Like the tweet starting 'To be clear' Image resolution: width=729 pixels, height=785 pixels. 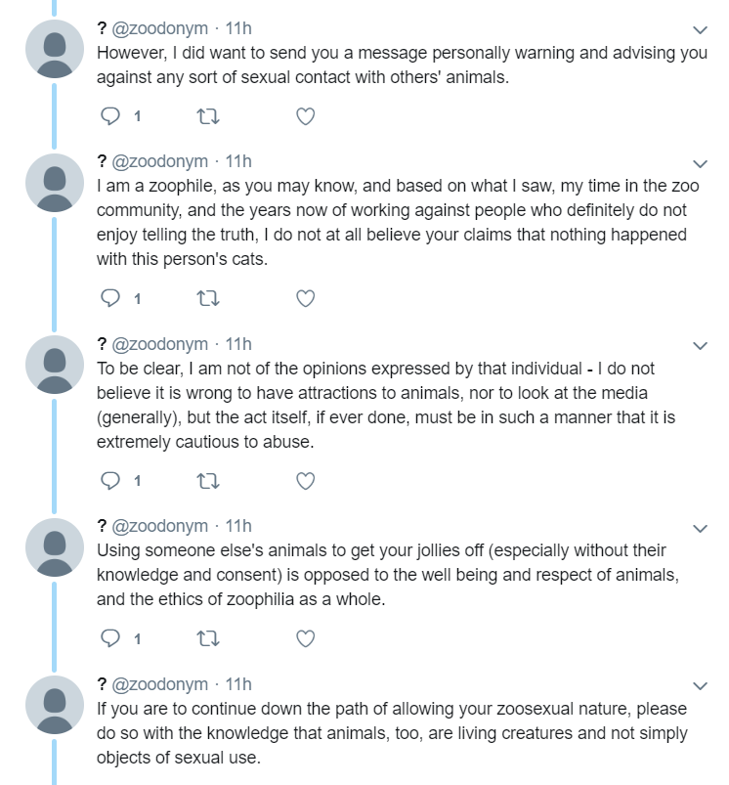click(x=305, y=481)
